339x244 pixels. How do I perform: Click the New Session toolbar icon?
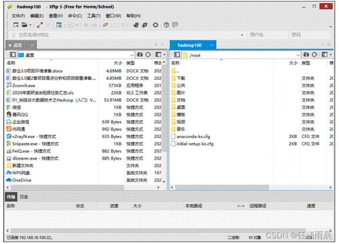[x=16, y=25]
